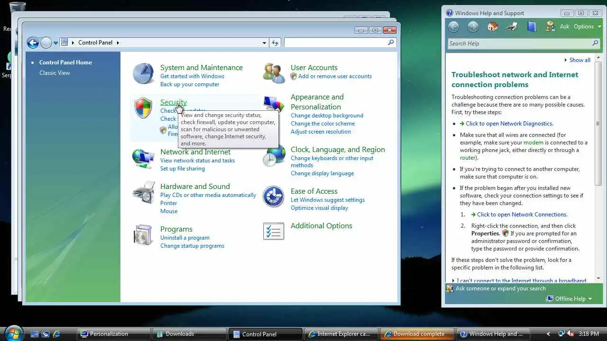
Task: Click View network status and tasks
Action: coord(197,161)
